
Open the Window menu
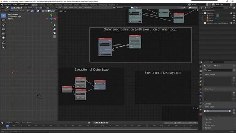(x=21, y=4)
